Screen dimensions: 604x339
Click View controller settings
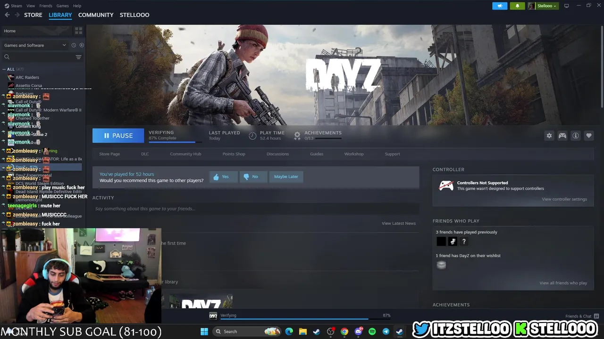click(564, 199)
